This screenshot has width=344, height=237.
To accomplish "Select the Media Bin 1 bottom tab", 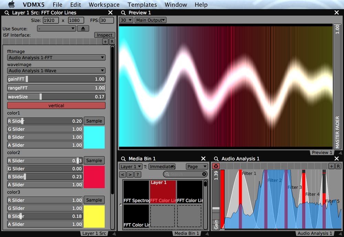I will point(187,233).
